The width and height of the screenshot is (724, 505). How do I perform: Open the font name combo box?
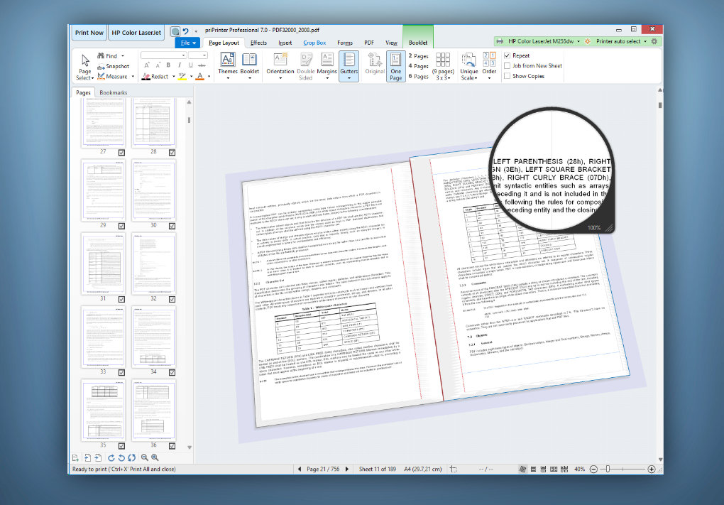(163, 55)
